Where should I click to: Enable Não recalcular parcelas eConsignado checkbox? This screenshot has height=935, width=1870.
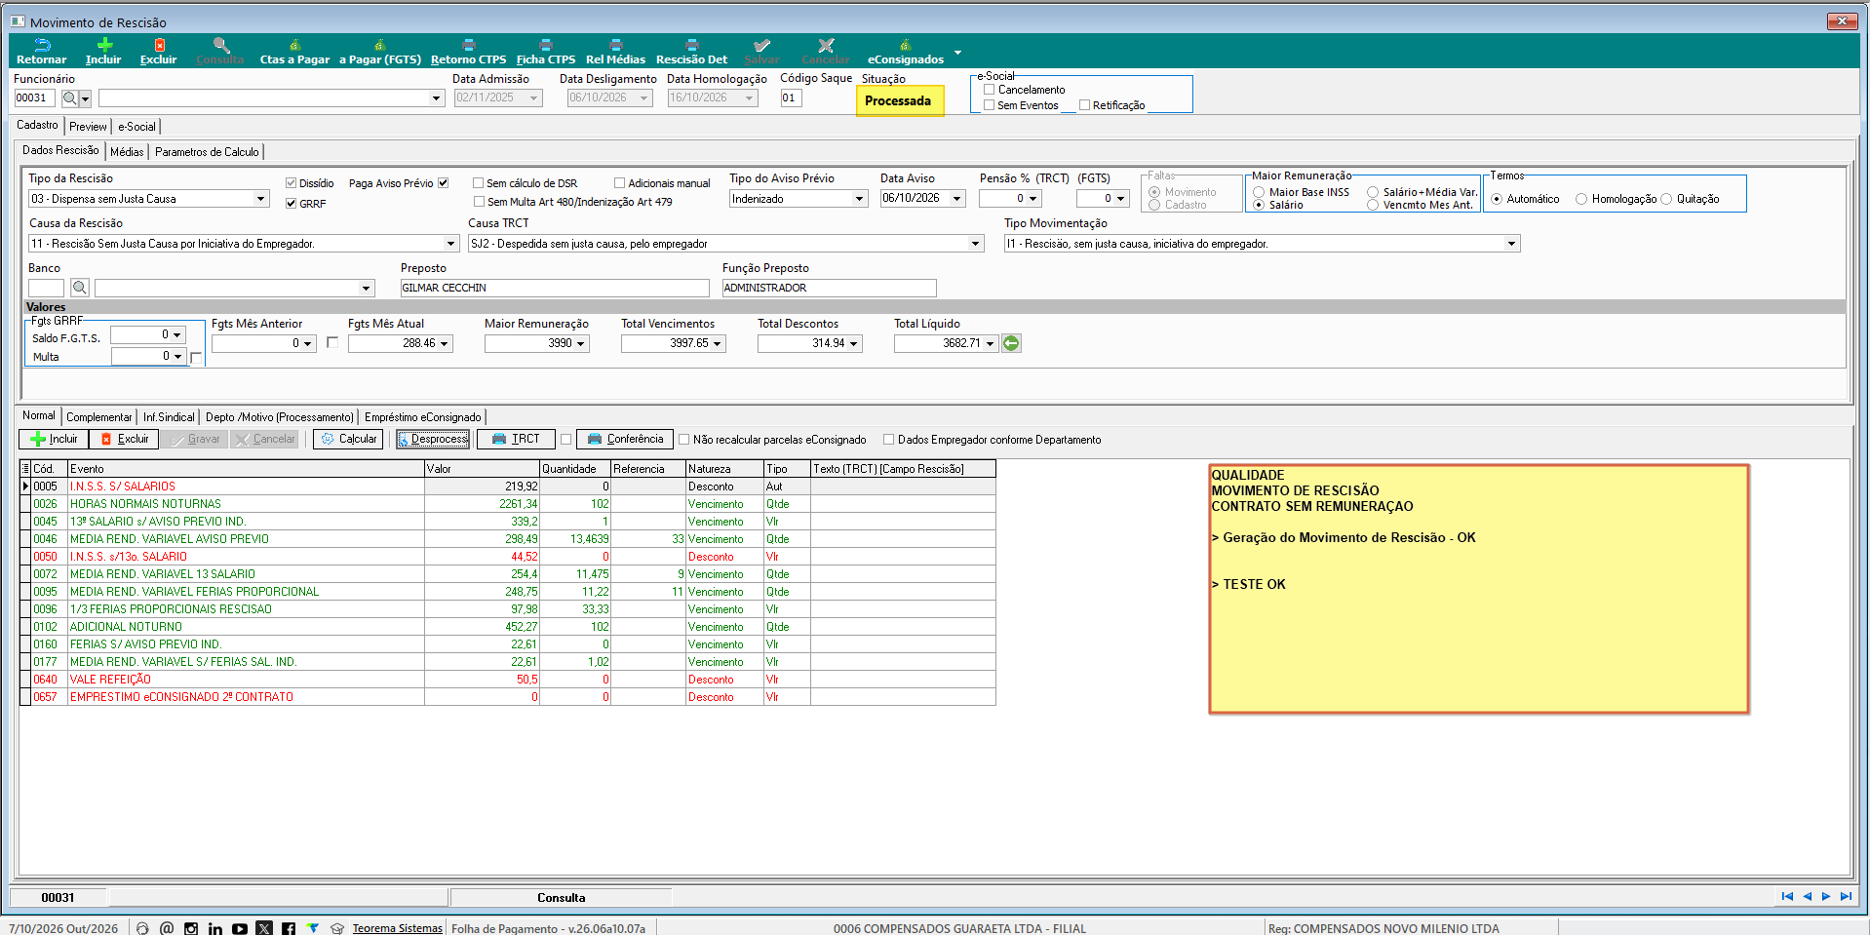[x=683, y=440]
